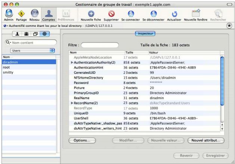Expand the AuthenticationAuthority(2) attribute
This screenshot has width=235, height=164.
point(72,63)
